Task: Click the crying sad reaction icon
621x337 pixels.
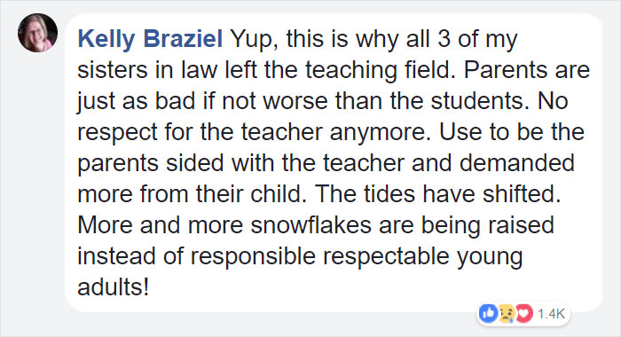Action: click(506, 314)
